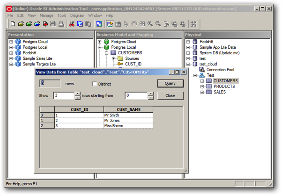Click the Print toolbar icon
Viewport: 281px width, 195px height.
point(61,24)
